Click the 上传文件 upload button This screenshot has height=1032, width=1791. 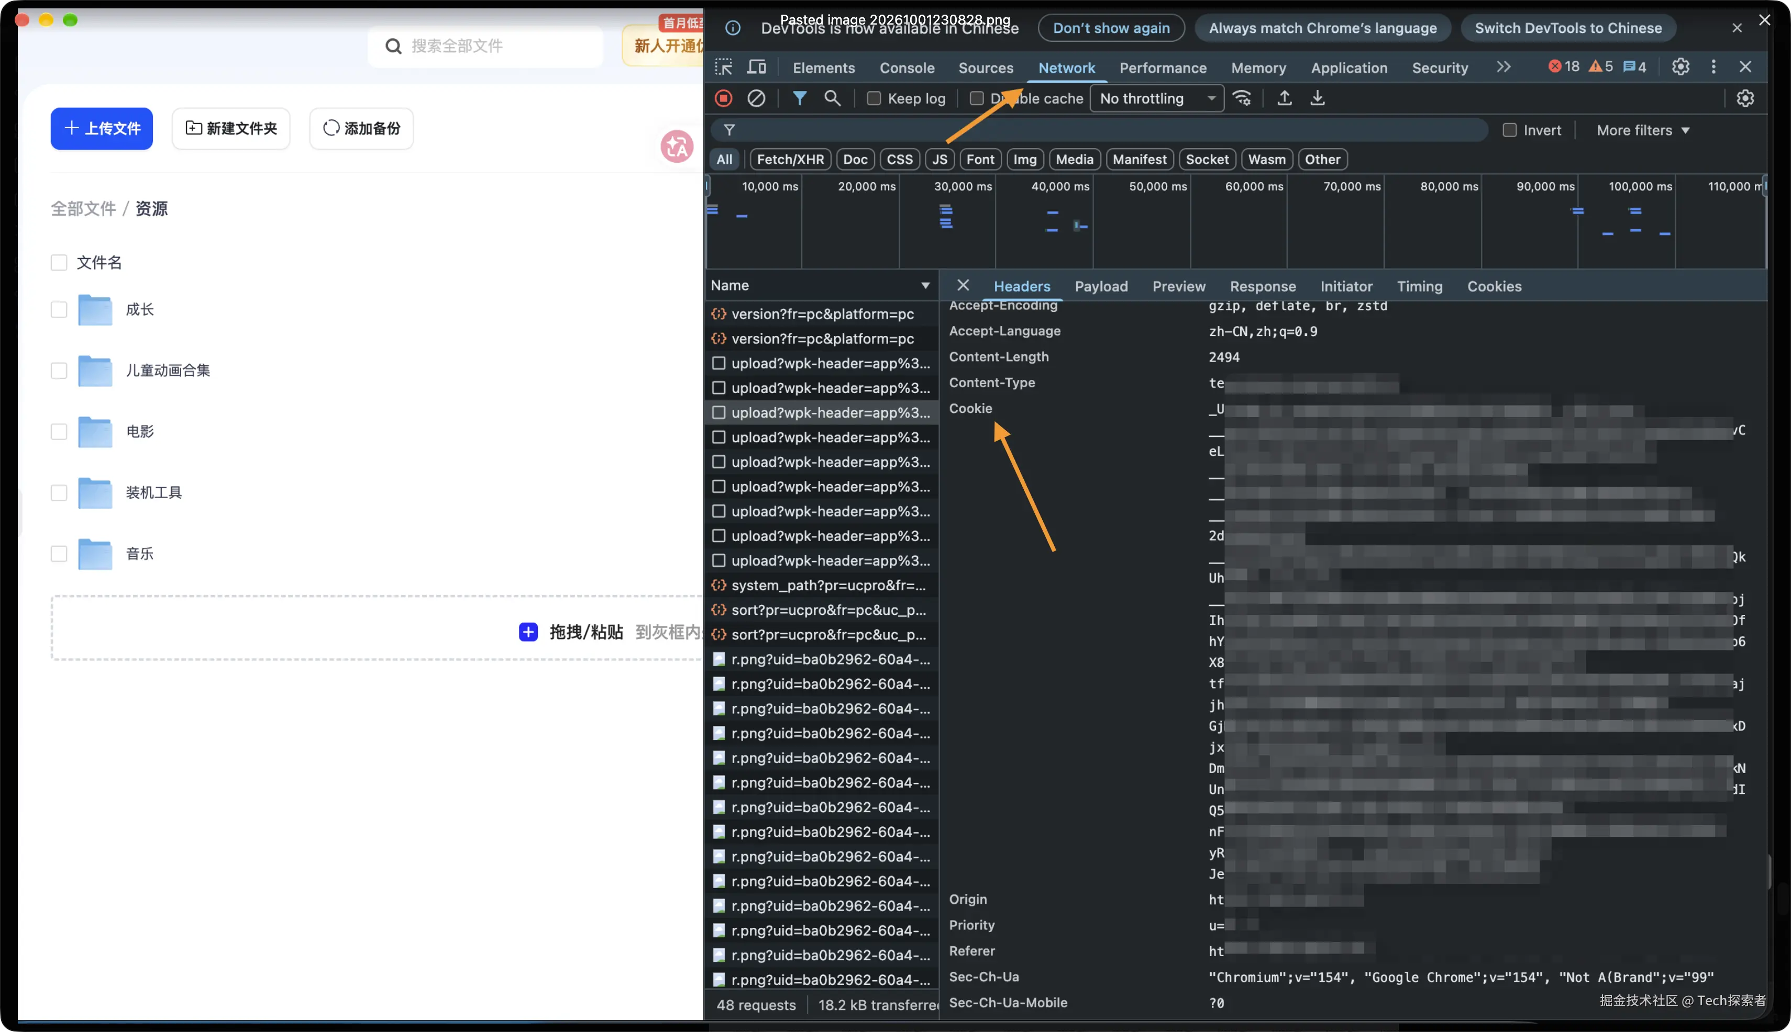coord(102,128)
